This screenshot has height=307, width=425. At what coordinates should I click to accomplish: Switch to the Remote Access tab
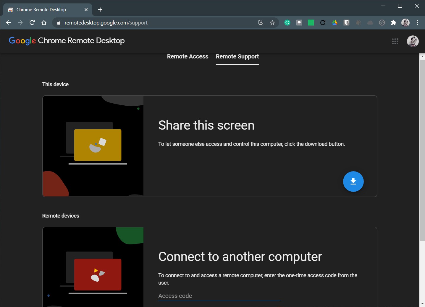coord(188,56)
